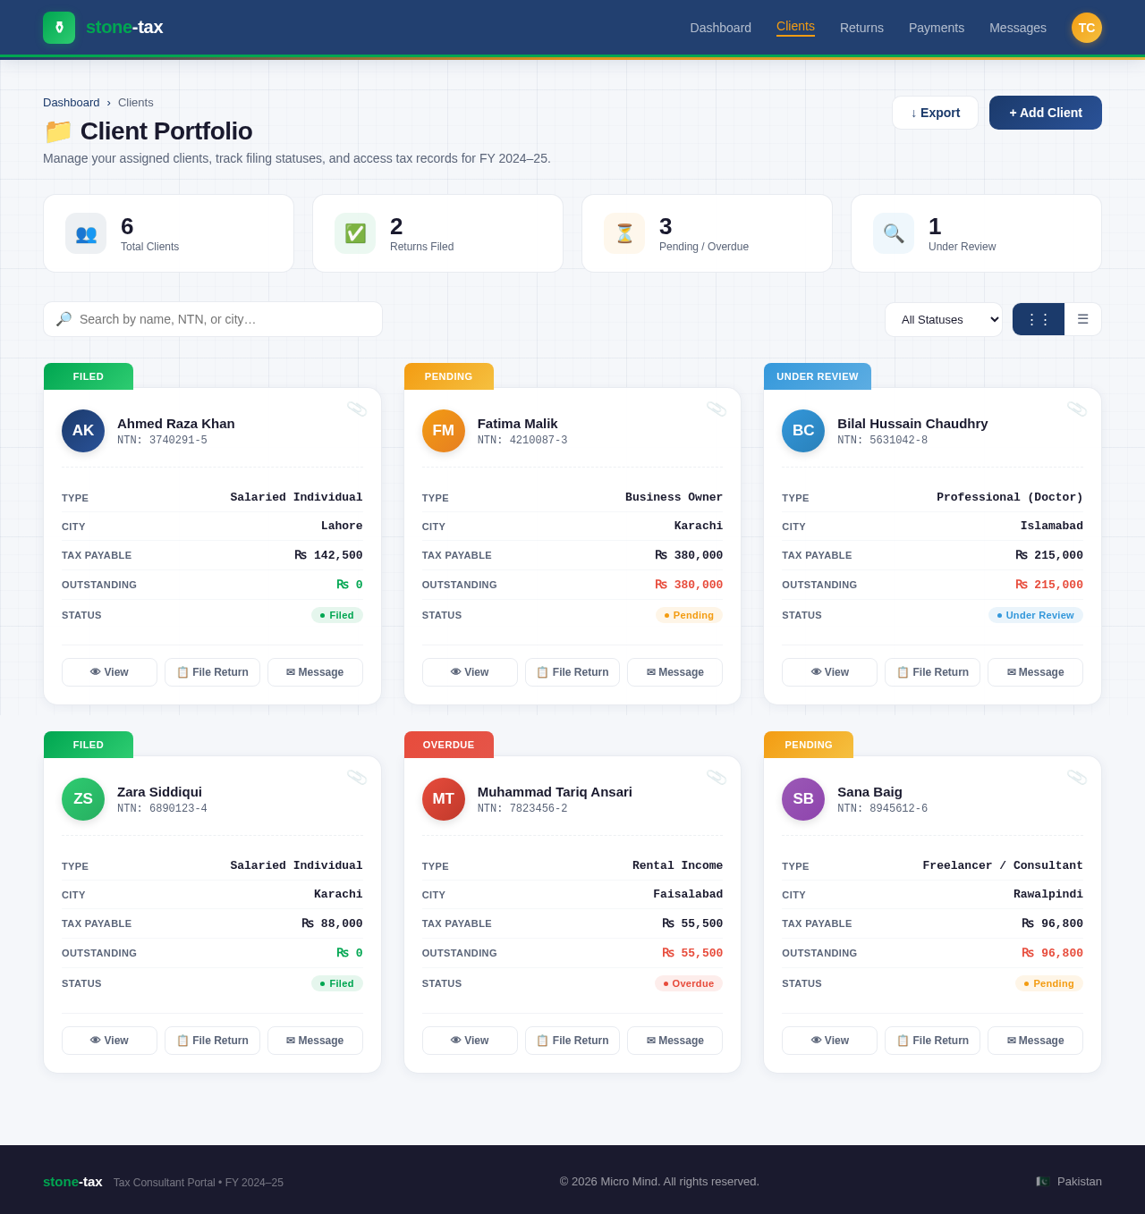Open the All Statuses filter dropdown
This screenshot has height=1214, width=1145.
coord(943,319)
